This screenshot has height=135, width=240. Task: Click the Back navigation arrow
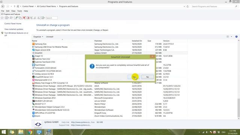3,6
